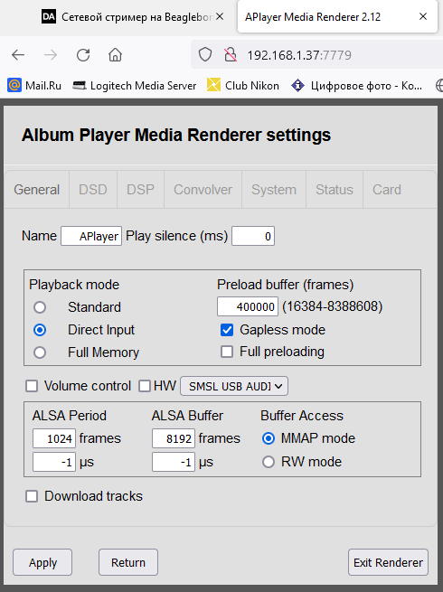Open the browser home page icon

(x=115, y=55)
